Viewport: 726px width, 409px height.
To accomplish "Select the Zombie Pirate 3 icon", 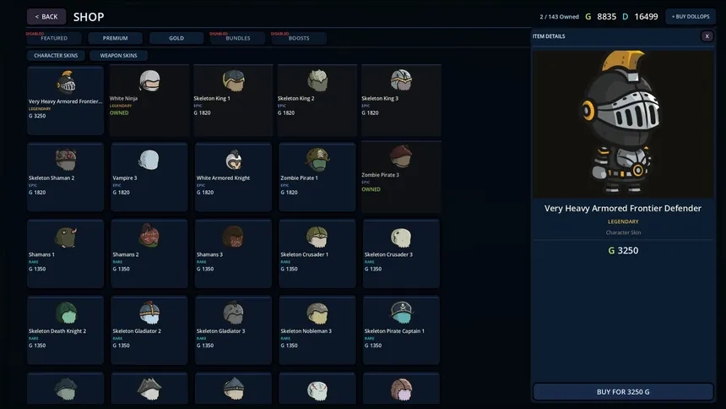I will [x=400, y=156].
